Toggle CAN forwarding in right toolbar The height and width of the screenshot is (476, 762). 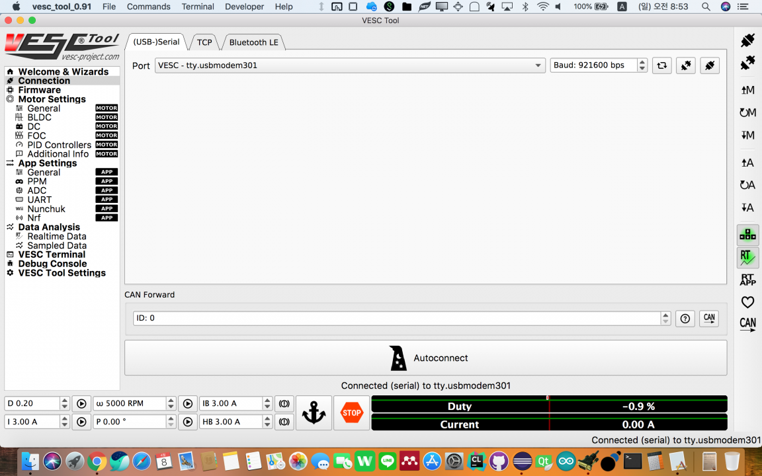[747, 324]
